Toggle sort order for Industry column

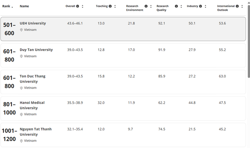point(205,6)
